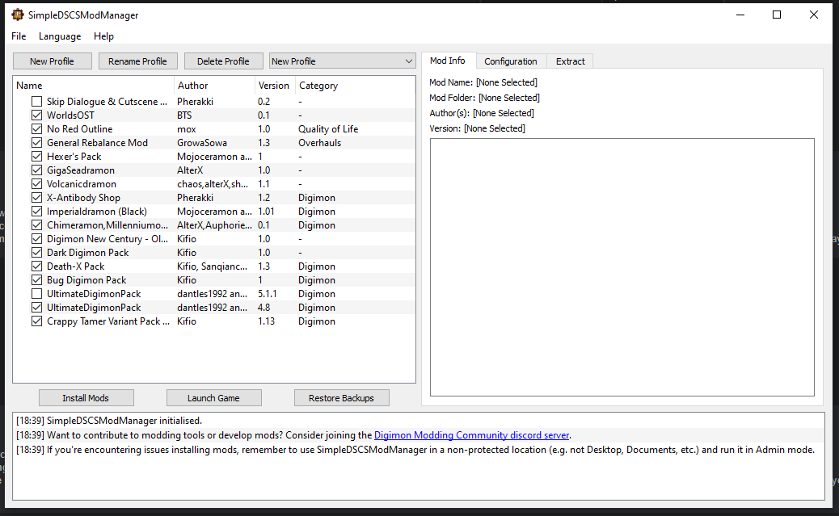Switch to the Extract tab
Screen dimensions: 839x516
click(x=571, y=61)
